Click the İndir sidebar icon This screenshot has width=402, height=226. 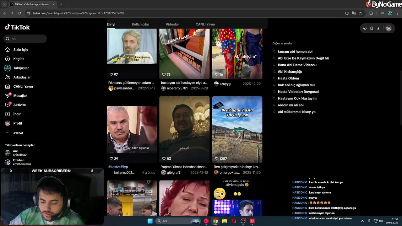8,114
